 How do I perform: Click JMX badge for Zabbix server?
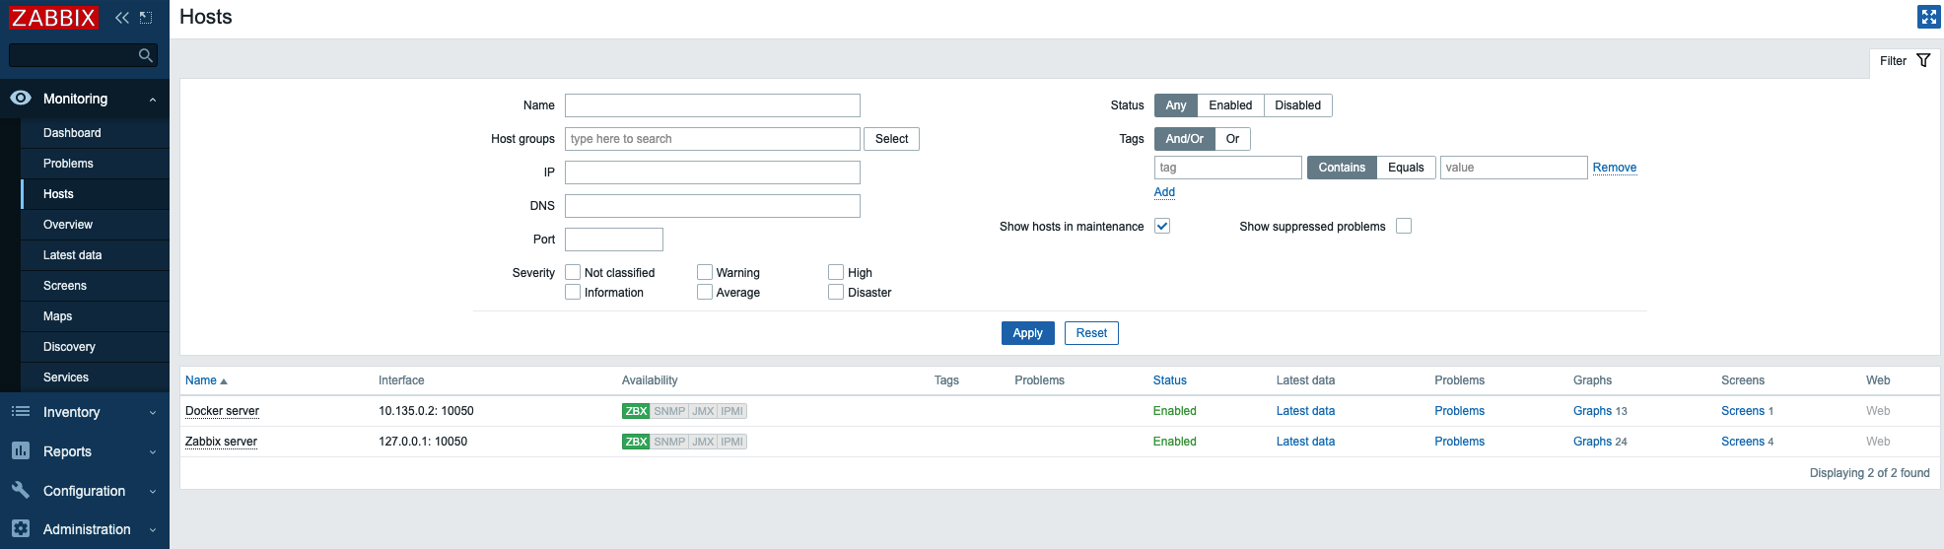tap(703, 442)
